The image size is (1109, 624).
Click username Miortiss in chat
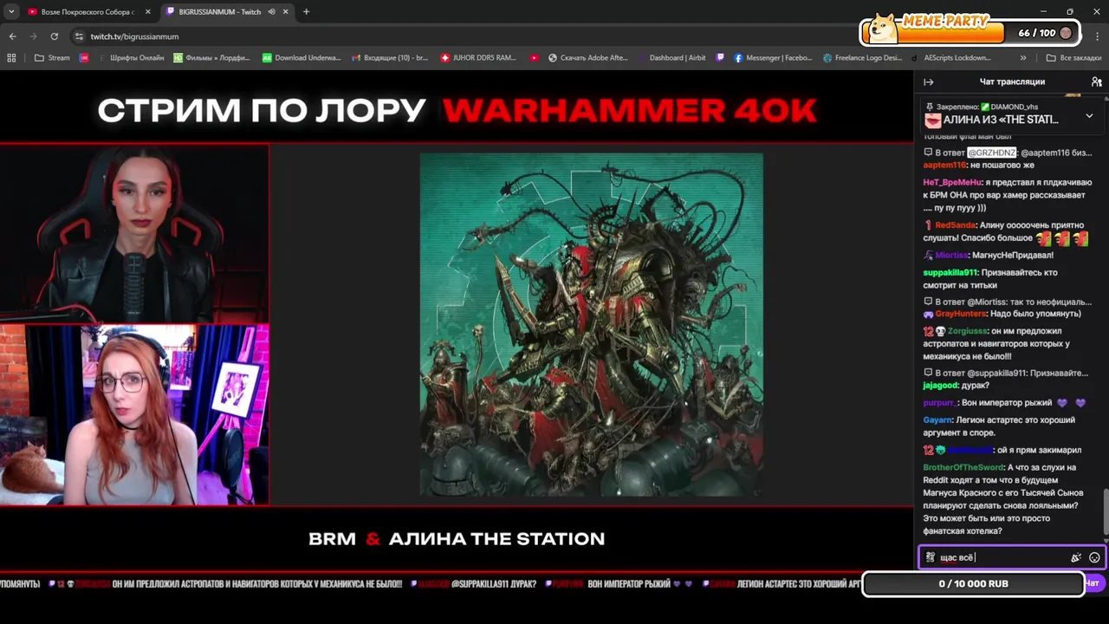click(x=951, y=256)
